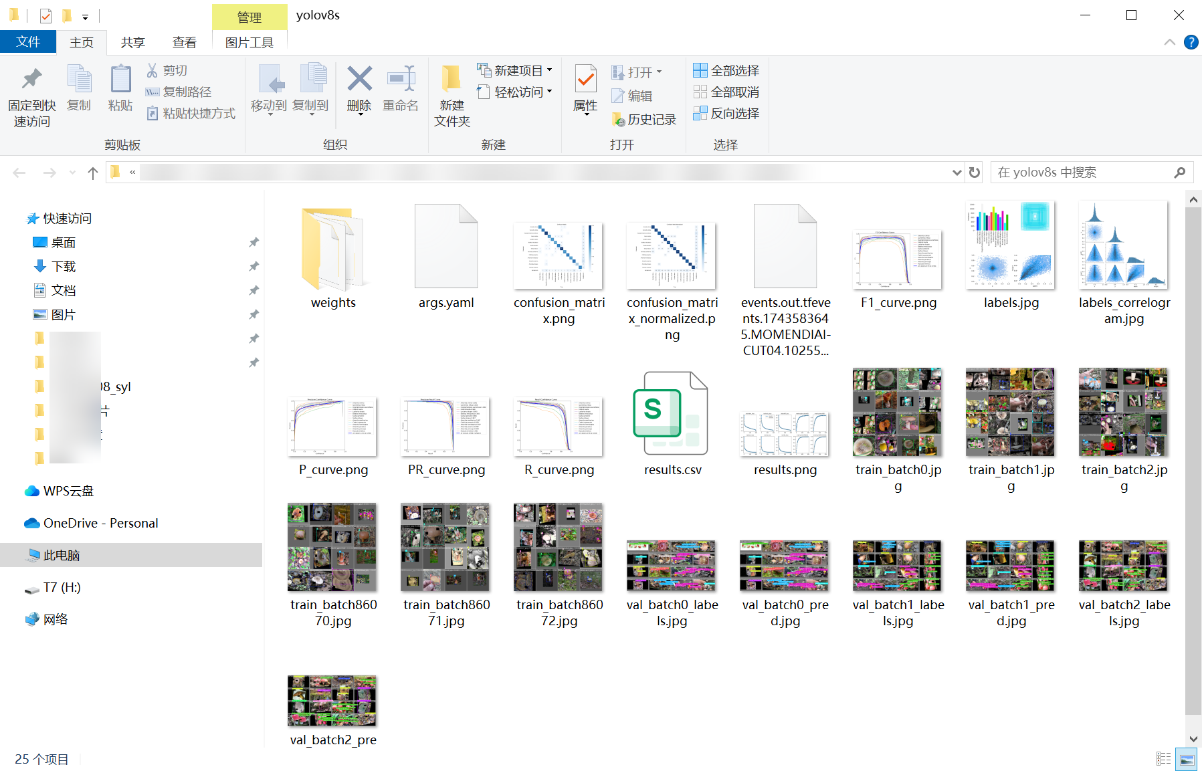The width and height of the screenshot is (1202, 771).
Task: Select Cut (剪切) in the clipboard group
Action: point(167,70)
